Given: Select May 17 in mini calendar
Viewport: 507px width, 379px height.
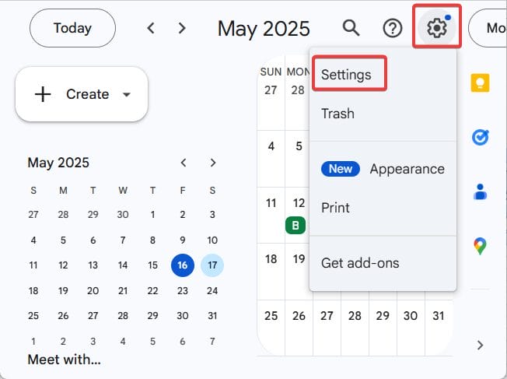Looking at the screenshot, I should (212, 265).
